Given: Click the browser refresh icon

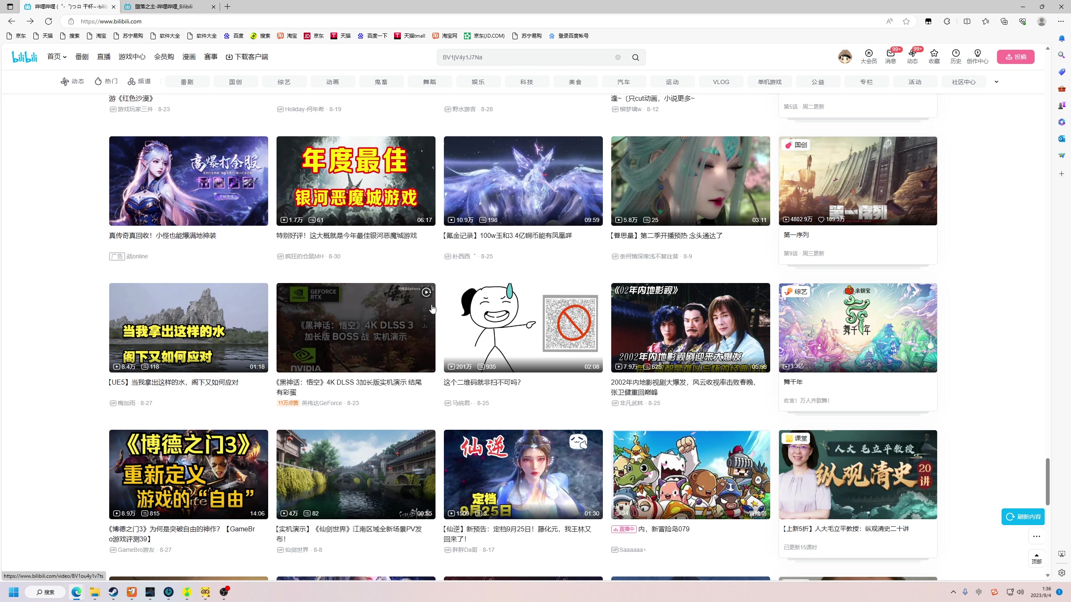Looking at the screenshot, I should [49, 21].
